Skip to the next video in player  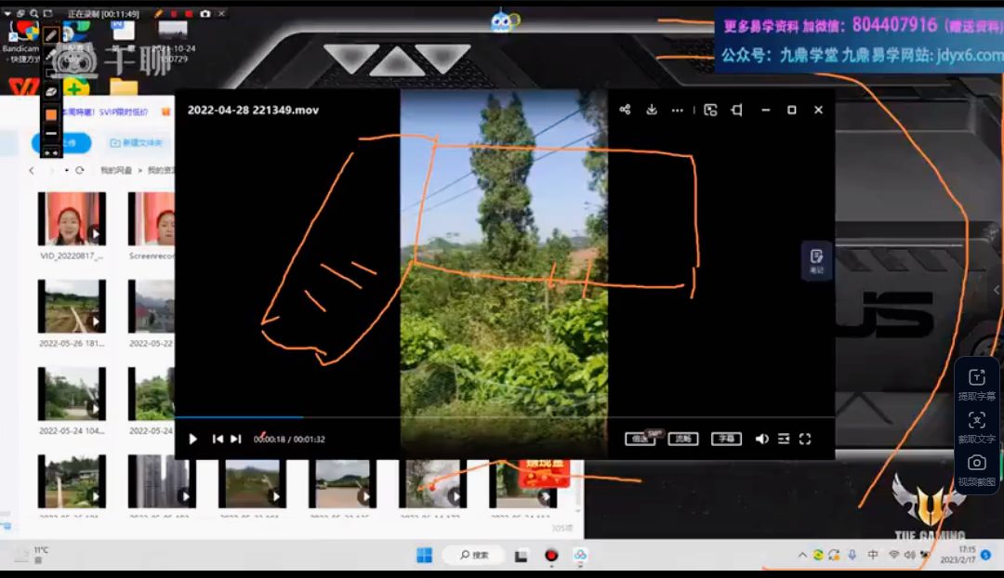point(236,440)
